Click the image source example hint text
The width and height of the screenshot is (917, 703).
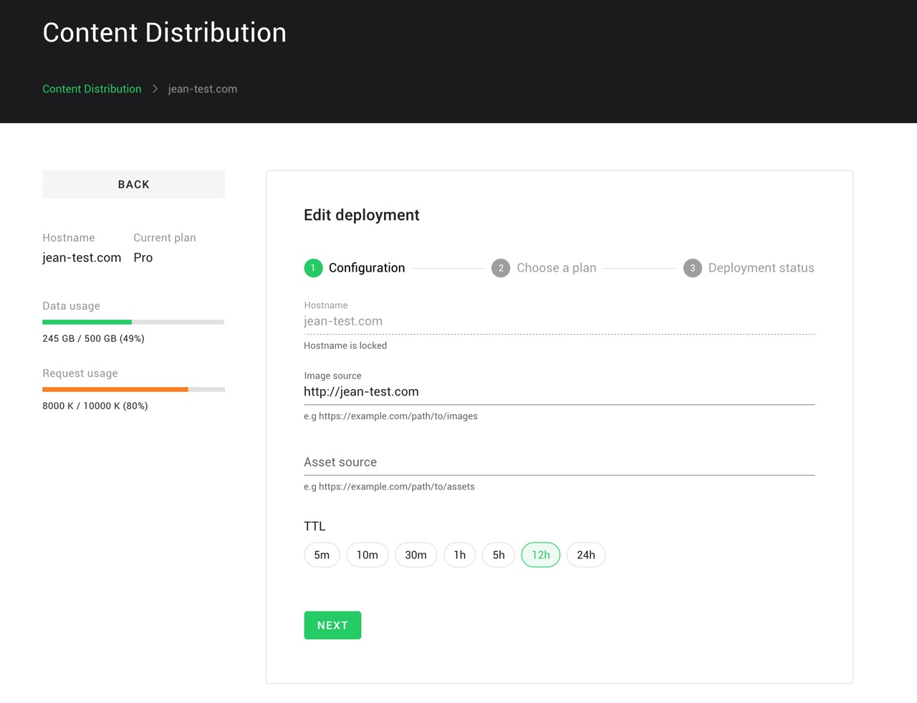pos(390,416)
